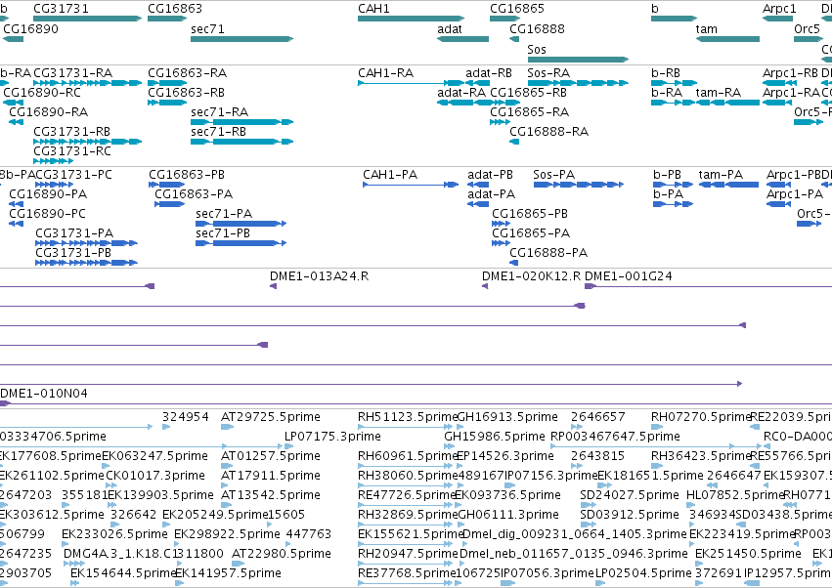
Task: Click the sec71-RB transcript bar
Action: [x=241, y=142]
